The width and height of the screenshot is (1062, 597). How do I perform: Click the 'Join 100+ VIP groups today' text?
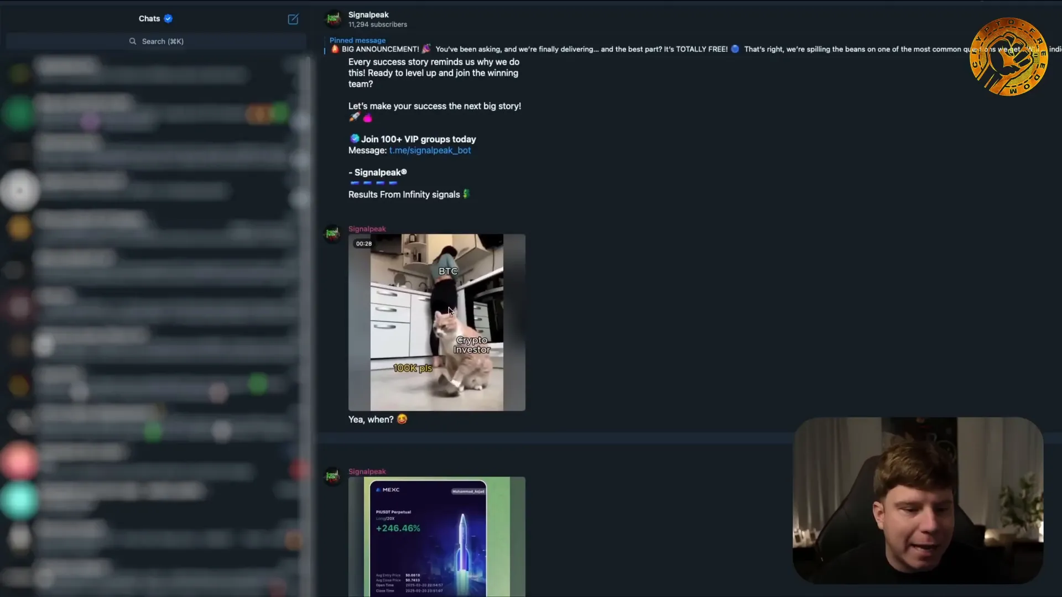(419, 139)
